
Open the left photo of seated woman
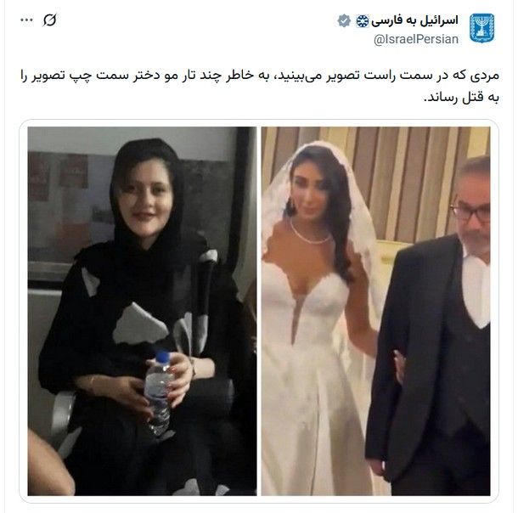pos(142,311)
